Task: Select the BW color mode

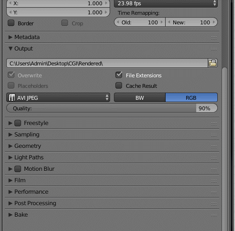Action: (x=140, y=97)
